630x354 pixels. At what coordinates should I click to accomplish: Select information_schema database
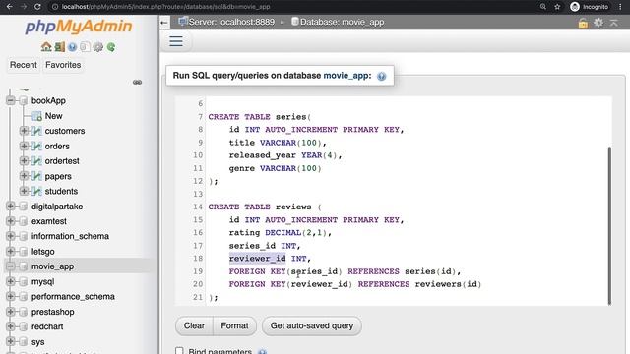pyautogui.click(x=70, y=236)
